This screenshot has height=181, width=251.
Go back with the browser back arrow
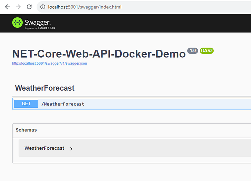click(x=7, y=7)
